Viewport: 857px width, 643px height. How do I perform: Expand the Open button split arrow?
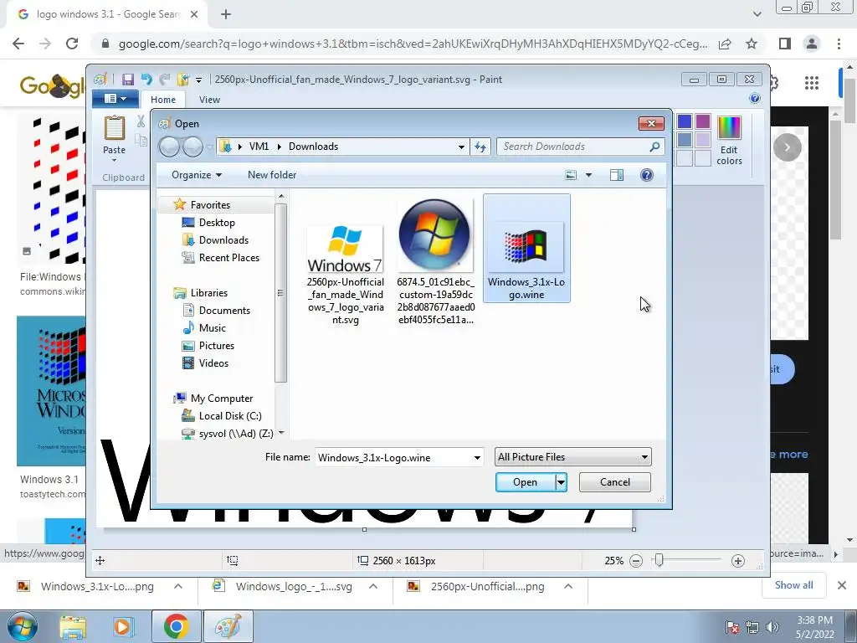(561, 482)
